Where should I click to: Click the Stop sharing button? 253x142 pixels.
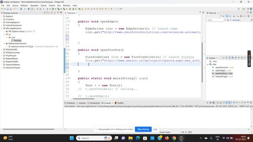[143, 129]
